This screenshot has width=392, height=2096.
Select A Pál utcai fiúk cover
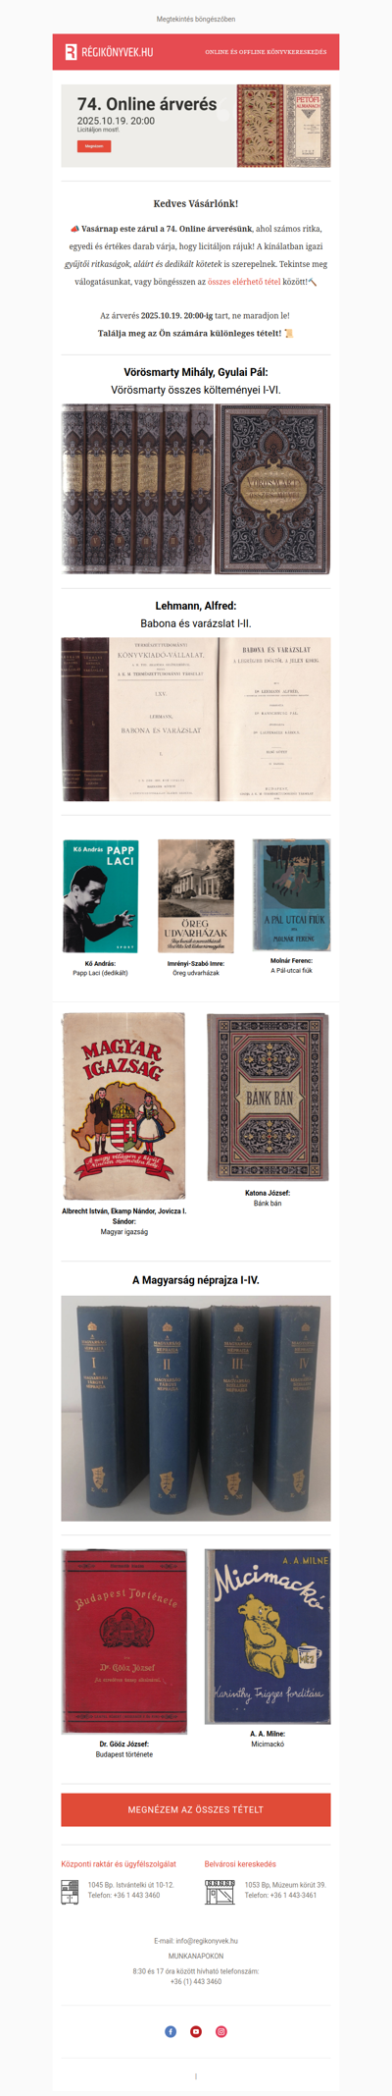click(x=291, y=894)
